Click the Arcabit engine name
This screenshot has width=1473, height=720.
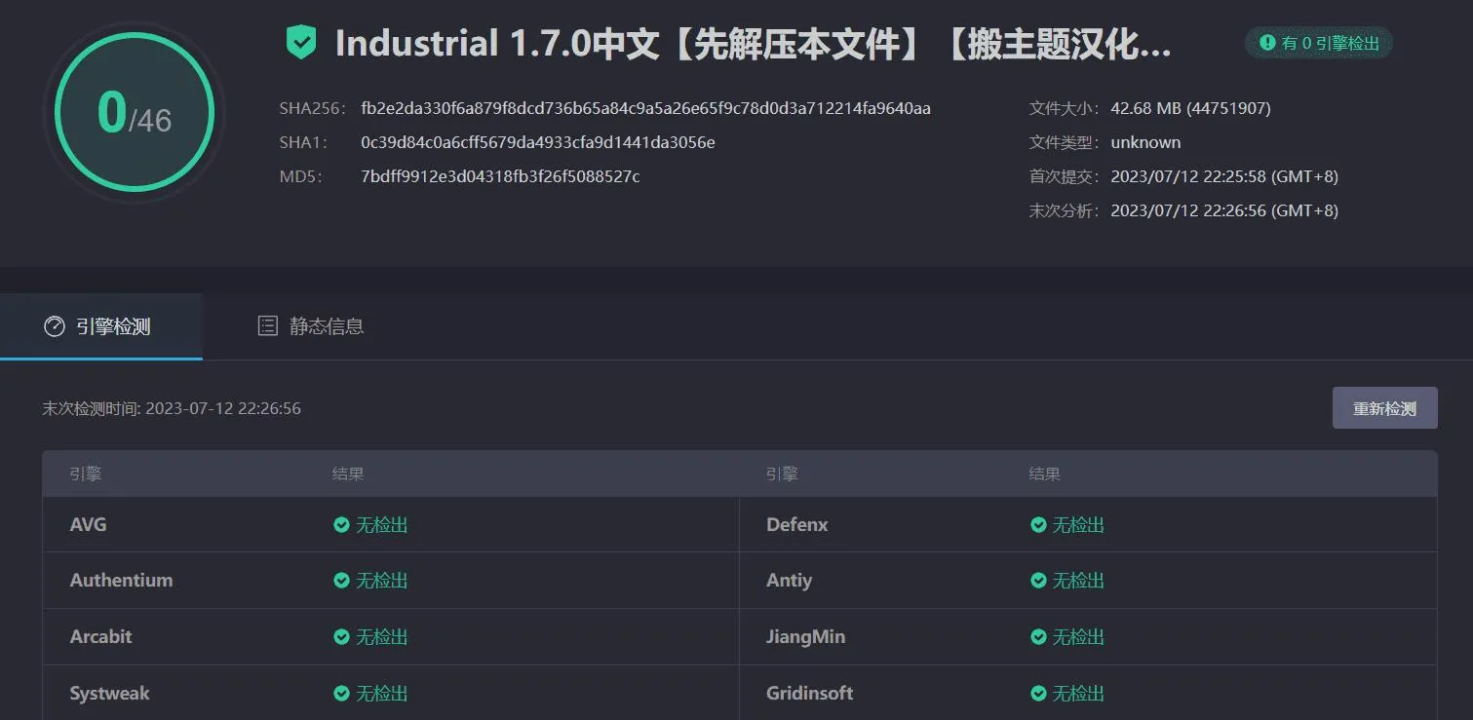(x=100, y=637)
